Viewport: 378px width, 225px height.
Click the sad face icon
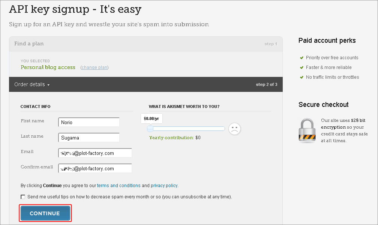(235, 129)
